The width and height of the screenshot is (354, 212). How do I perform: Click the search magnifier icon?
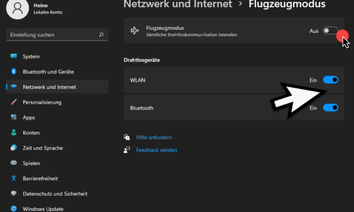101,34
